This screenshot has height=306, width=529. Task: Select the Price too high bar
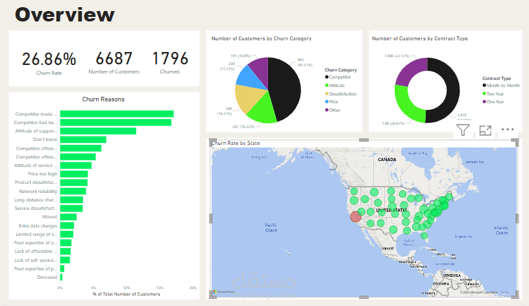74,174
